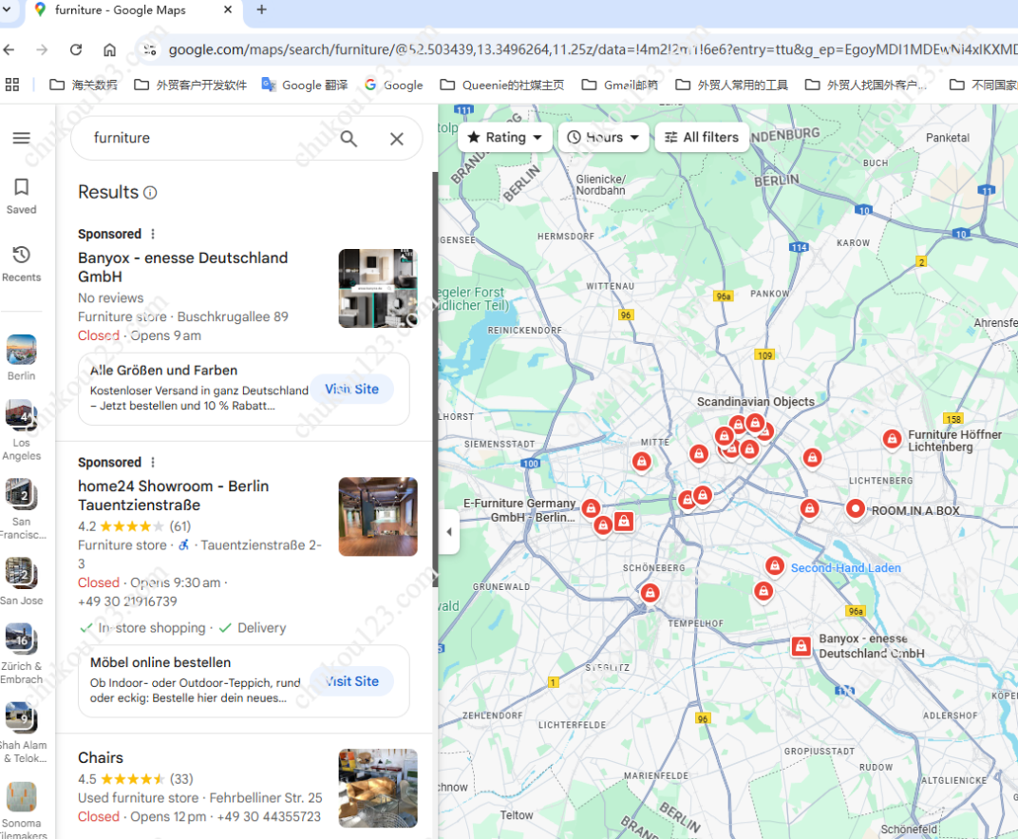
Task: Open the browser apps grid shortcut
Action: 12,85
